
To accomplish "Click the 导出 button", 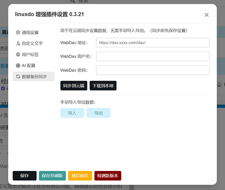I will coord(99,113).
